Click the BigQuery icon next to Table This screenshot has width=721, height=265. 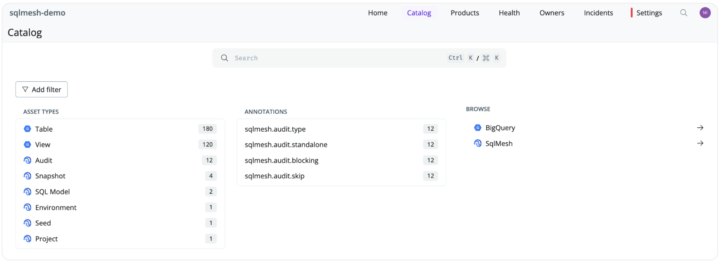coord(27,129)
